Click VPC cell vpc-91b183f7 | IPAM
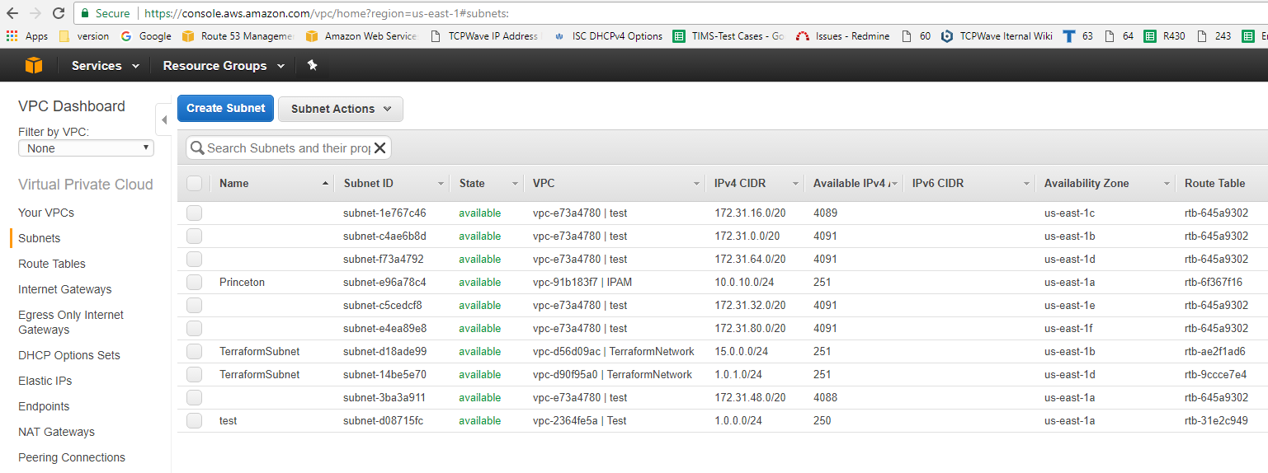This screenshot has height=473, width=1268. (x=582, y=282)
